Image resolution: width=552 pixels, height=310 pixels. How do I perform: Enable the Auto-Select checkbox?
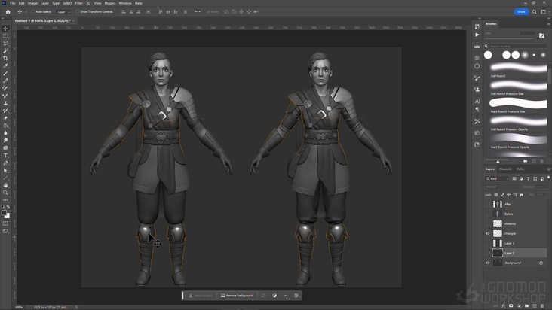click(32, 12)
